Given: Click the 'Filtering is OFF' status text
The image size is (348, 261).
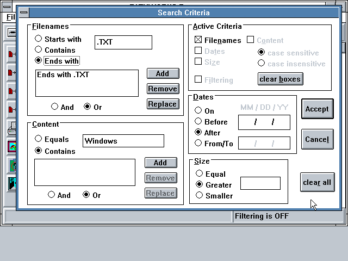Looking at the screenshot, I should (262, 216).
